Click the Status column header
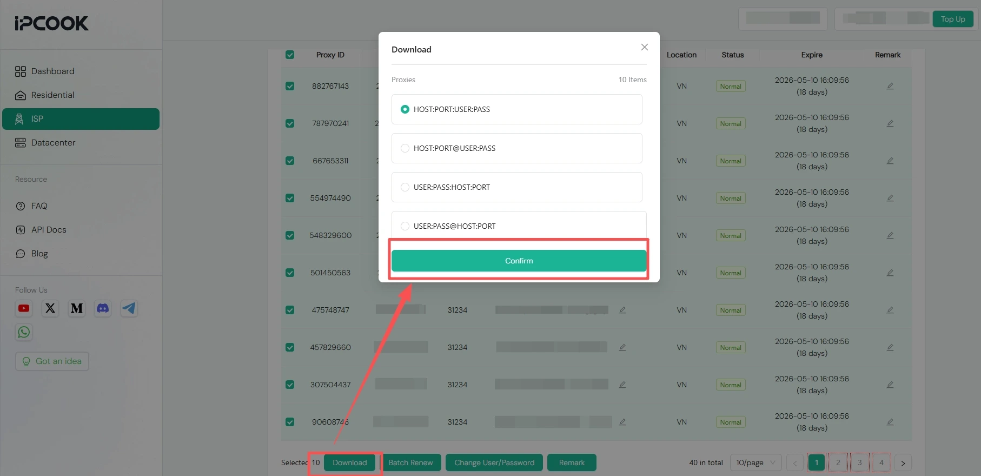Image resolution: width=981 pixels, height=476 pixels. pyautogui.click(x=733, y=55)
